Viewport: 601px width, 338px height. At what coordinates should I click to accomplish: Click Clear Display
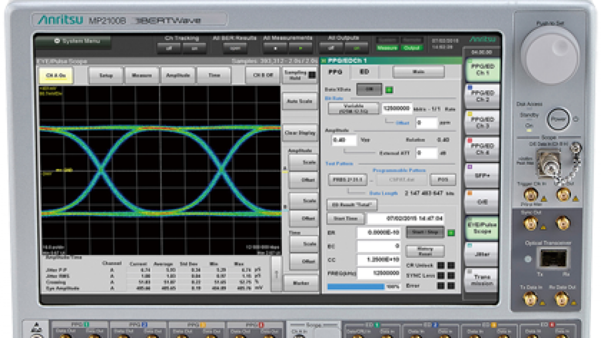pyautogui.click(x=299, y=133)
